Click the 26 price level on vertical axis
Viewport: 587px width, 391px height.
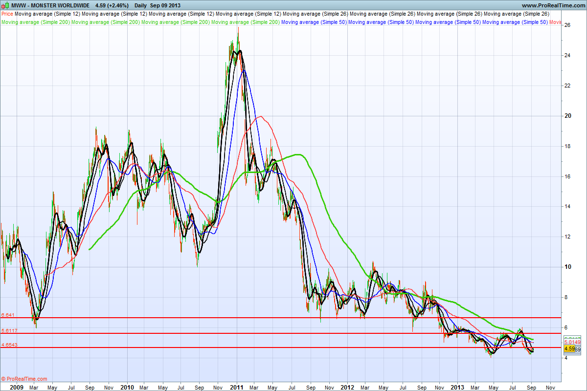coord(566,25)
